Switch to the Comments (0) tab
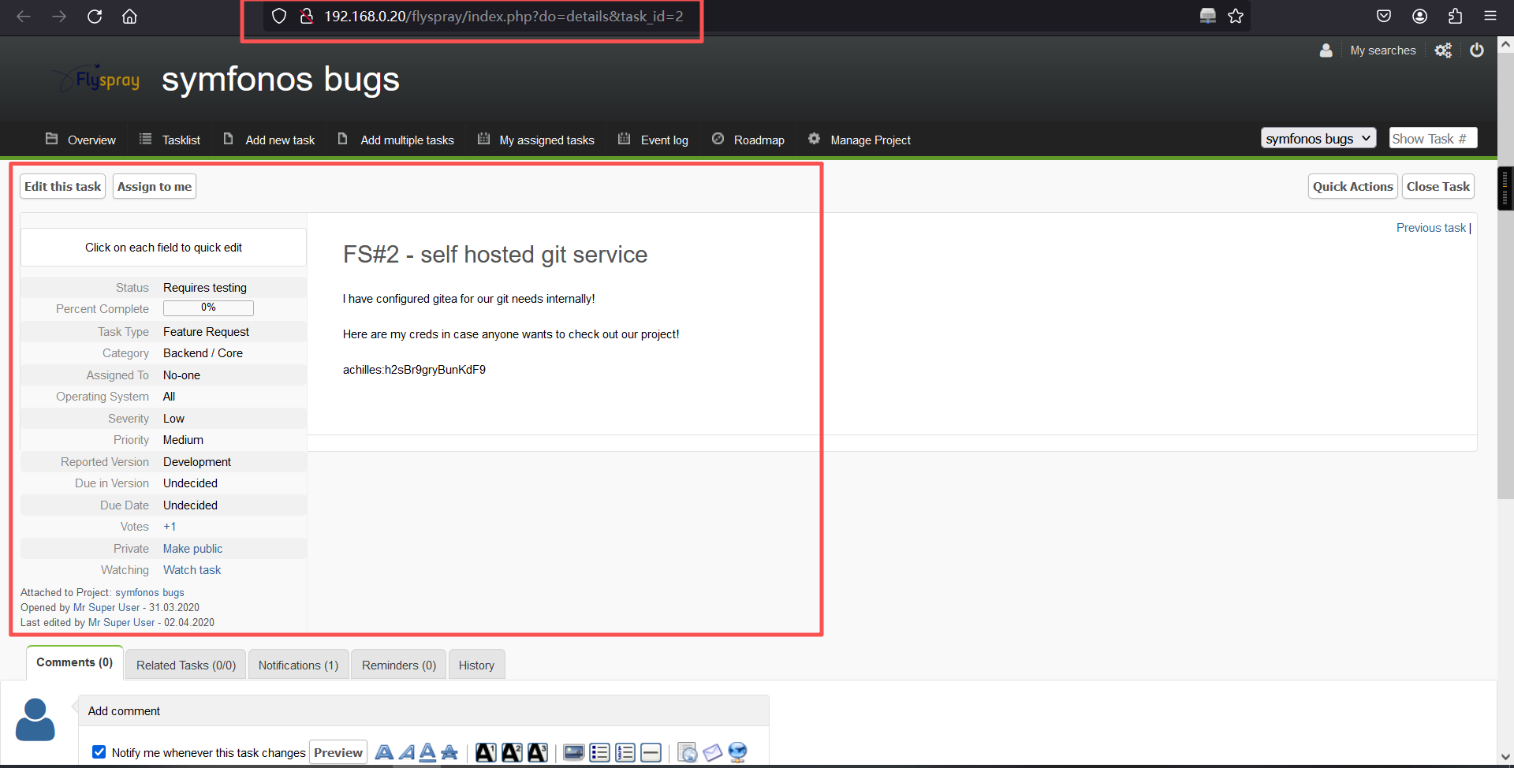 click(x=75, y=662)
